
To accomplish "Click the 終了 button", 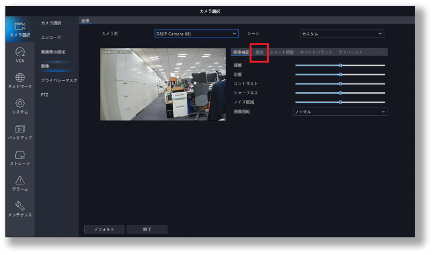I will pyautogui.click(x=147, y=229).
